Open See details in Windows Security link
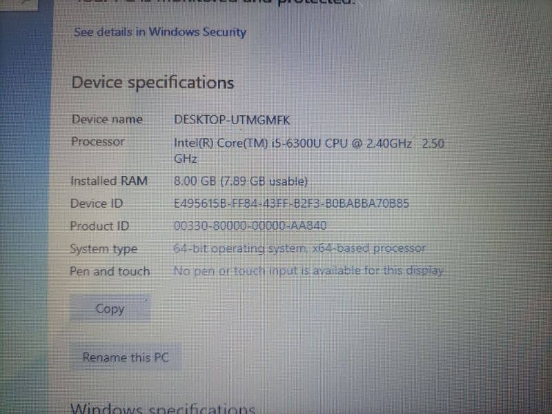 (160, 32)
